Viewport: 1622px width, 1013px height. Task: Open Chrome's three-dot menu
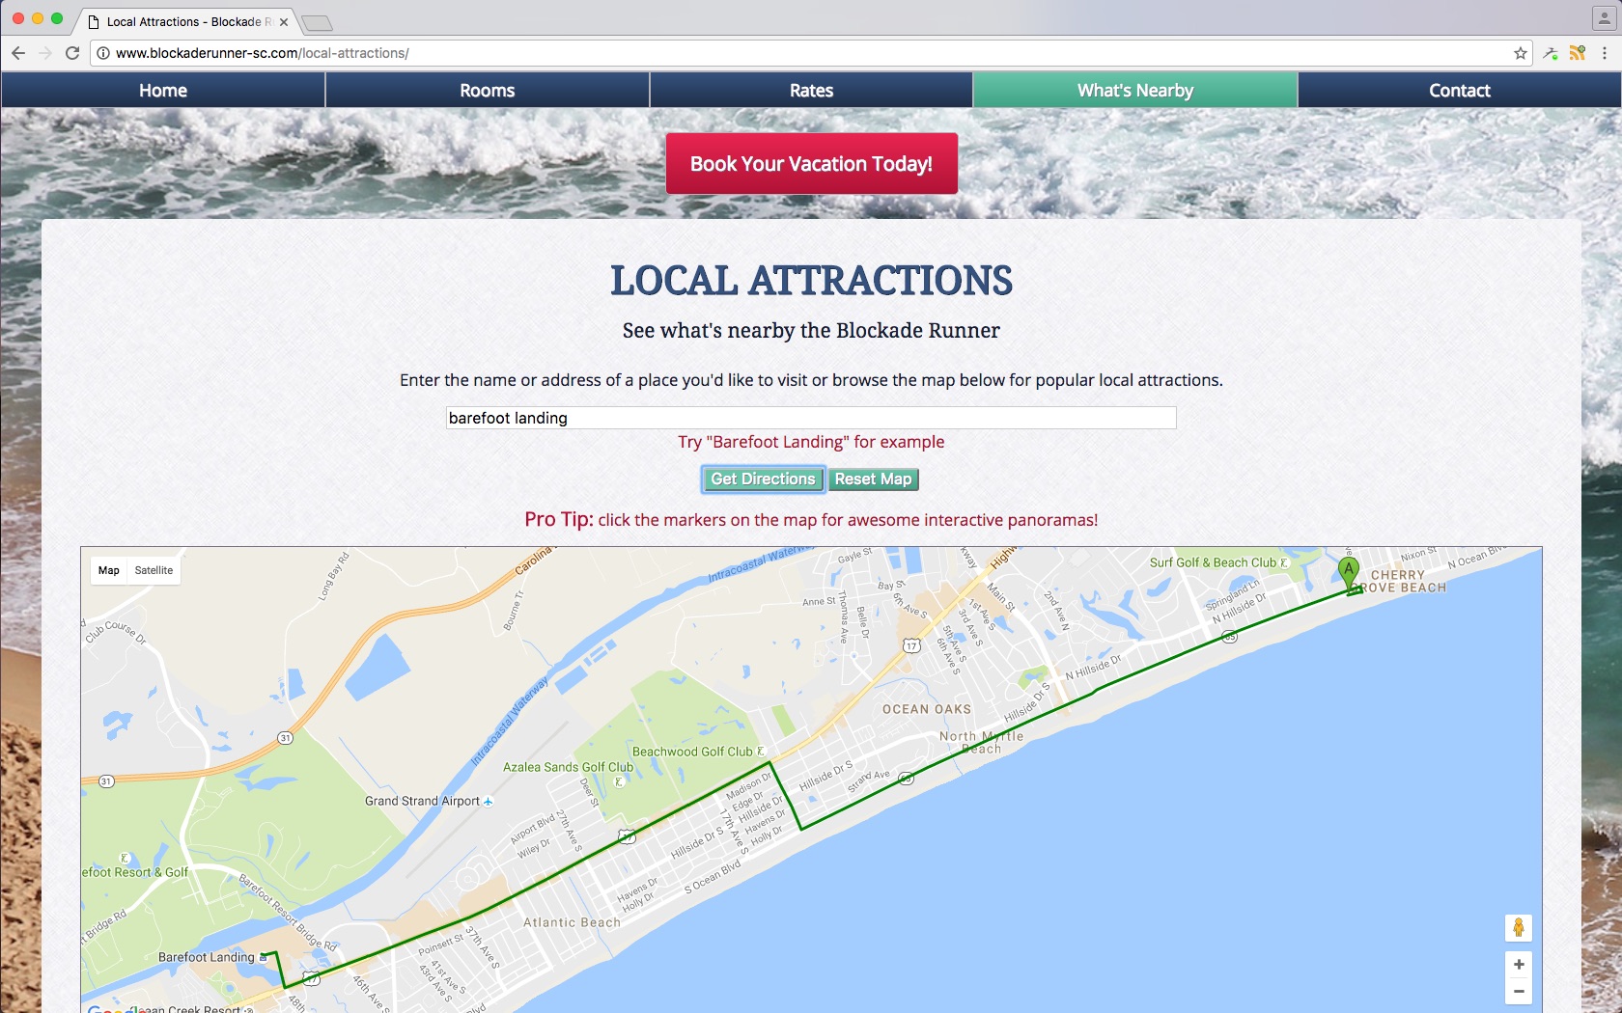coord(1605,53)
